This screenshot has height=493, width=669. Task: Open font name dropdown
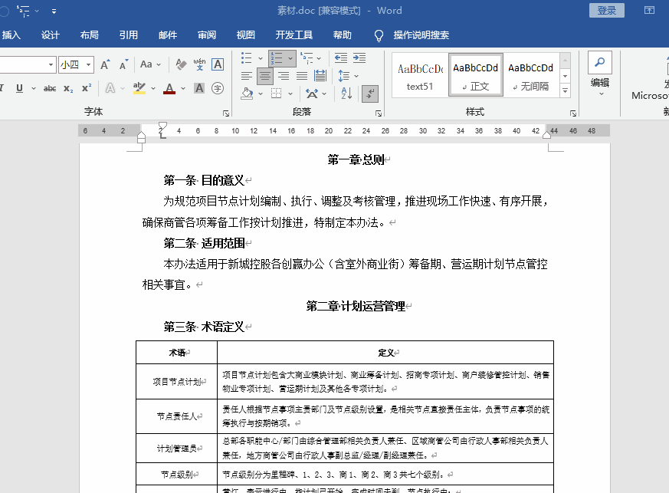tap(51, 65)
